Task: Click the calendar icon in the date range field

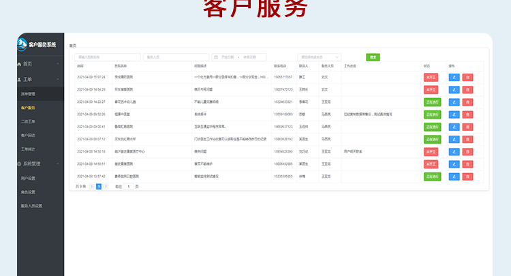Action: coord(216,57)
